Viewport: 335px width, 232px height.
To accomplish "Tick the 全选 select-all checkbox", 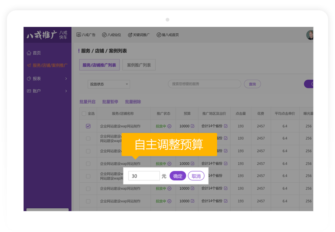I will pos(84,114).
